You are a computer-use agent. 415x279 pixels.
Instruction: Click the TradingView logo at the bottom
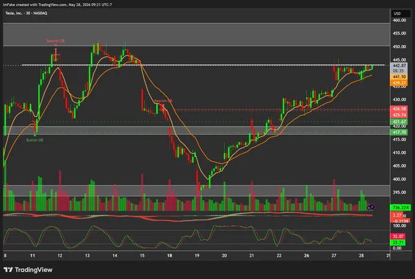(x=28, y=270)
